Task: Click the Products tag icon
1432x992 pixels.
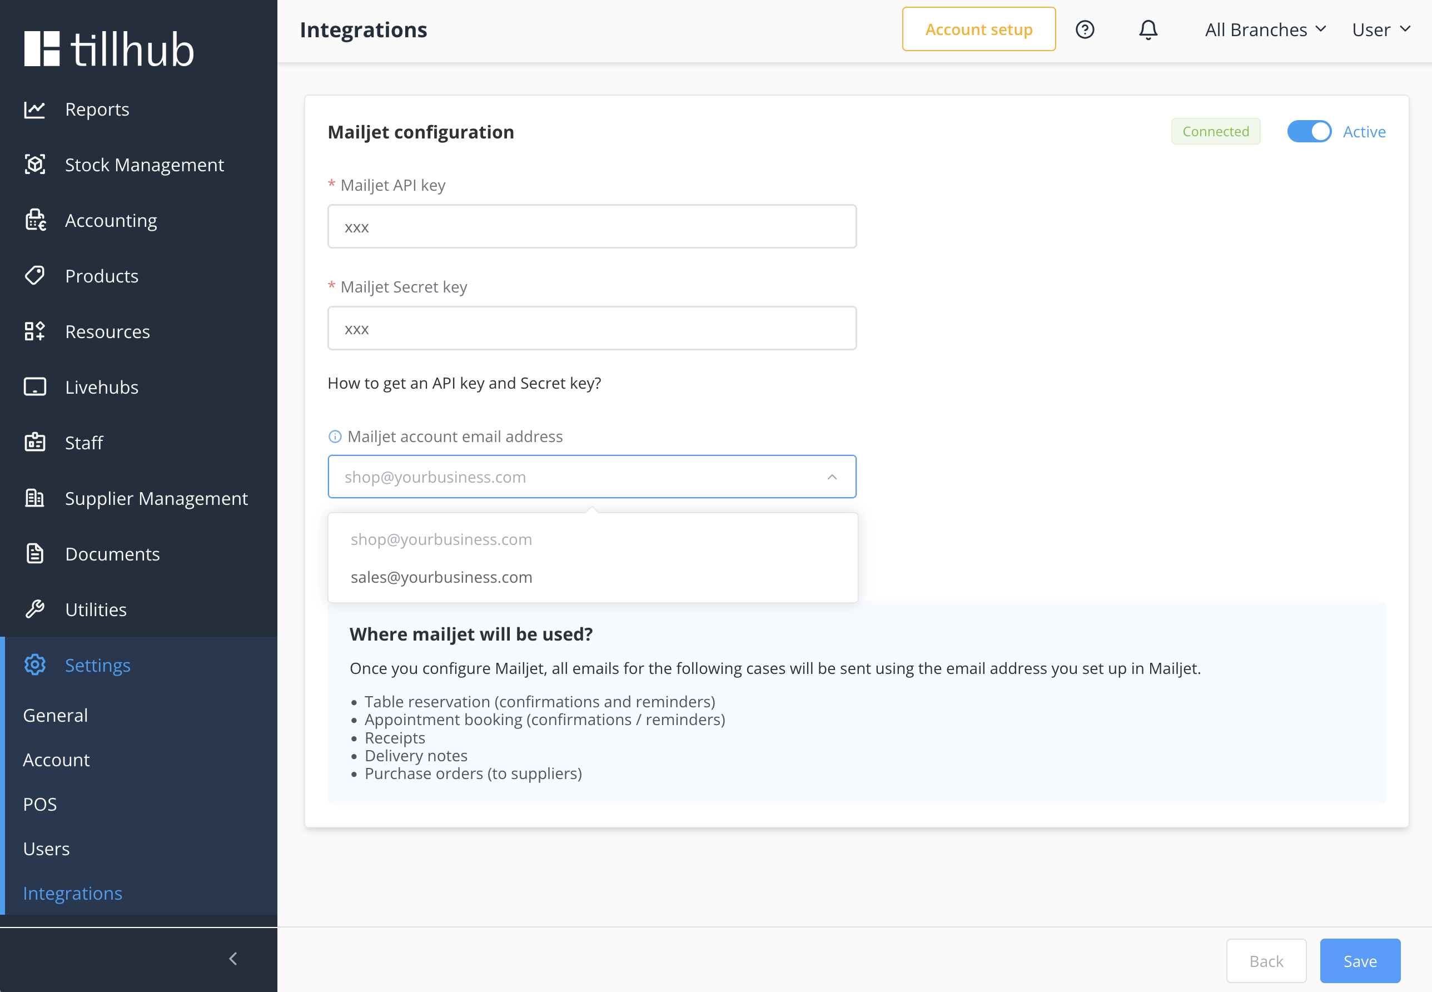Action: pos(35,275)
